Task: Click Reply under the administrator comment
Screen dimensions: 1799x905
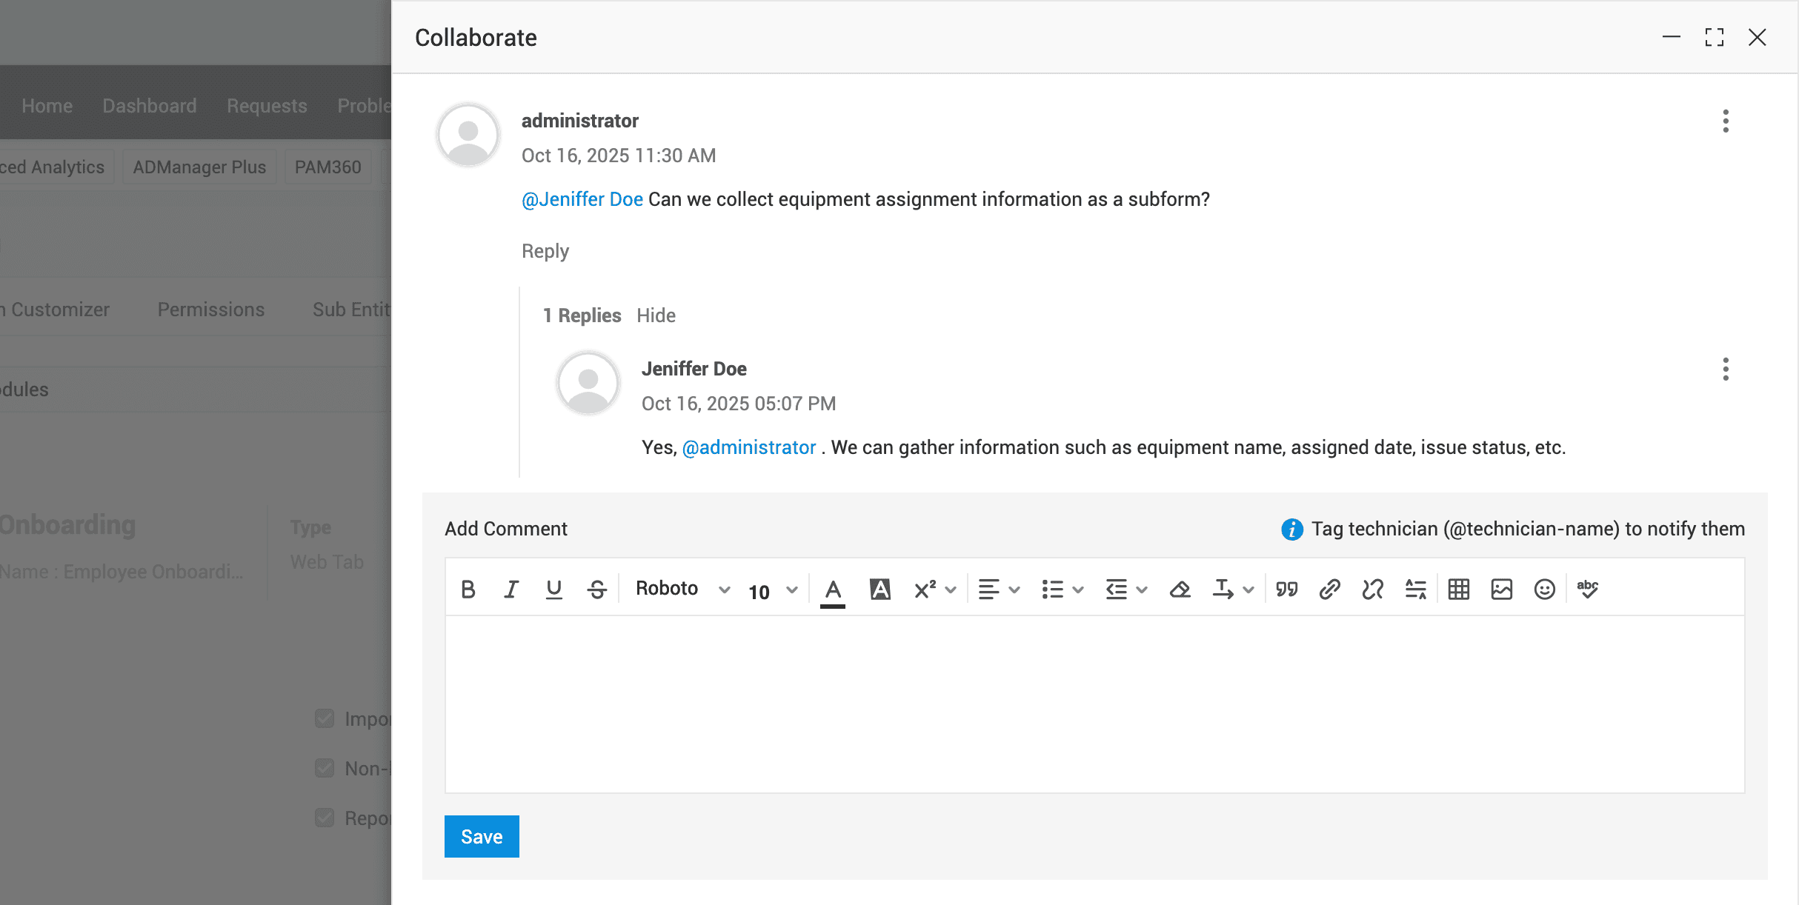Action: point(545,251)
